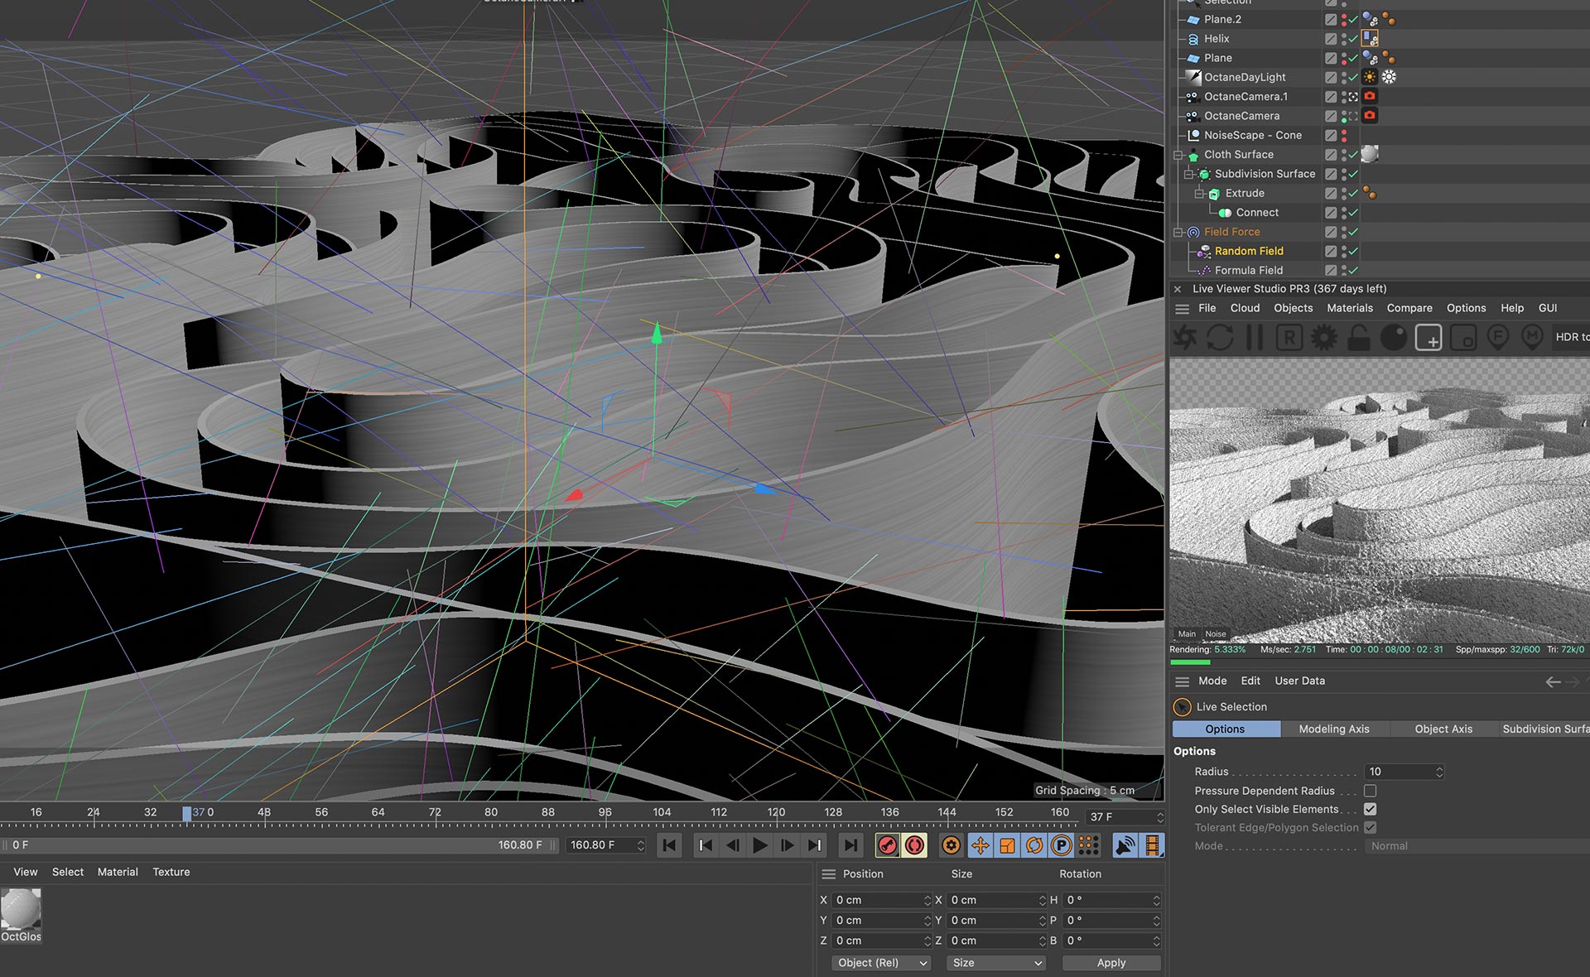Toggle the sound playback speaker icon

coord(1125,845)
